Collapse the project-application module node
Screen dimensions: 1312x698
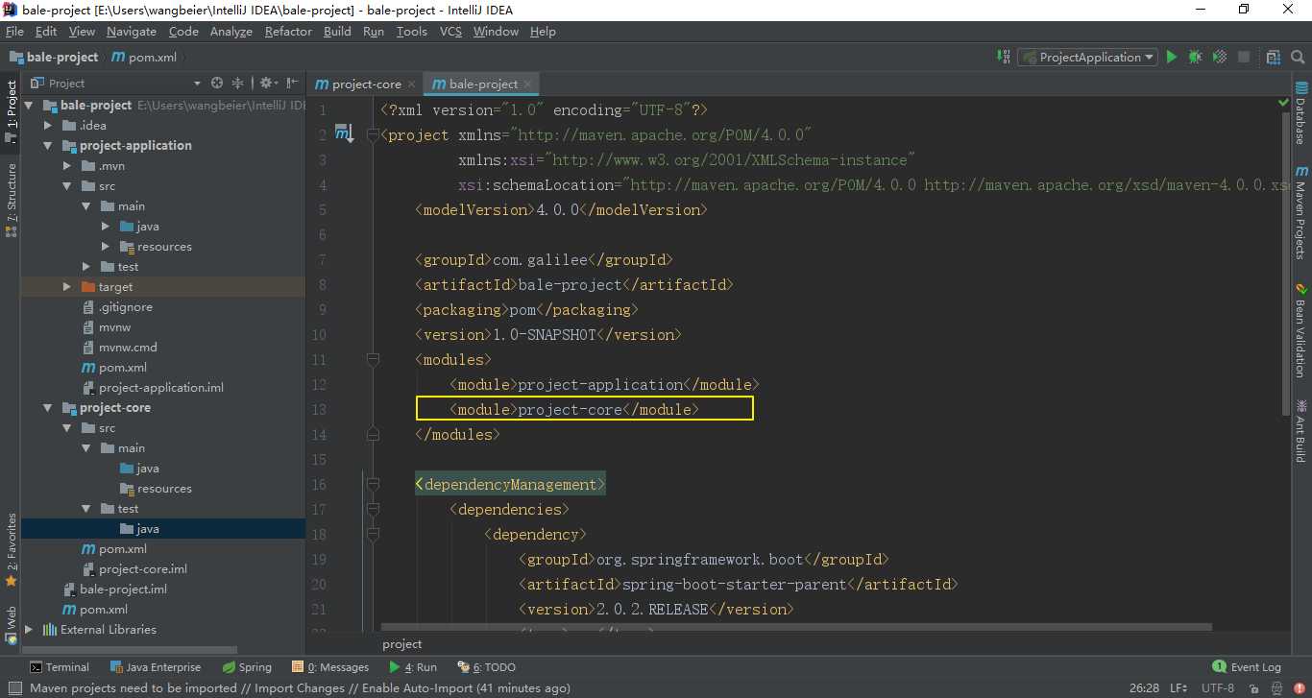pos(48,146)
